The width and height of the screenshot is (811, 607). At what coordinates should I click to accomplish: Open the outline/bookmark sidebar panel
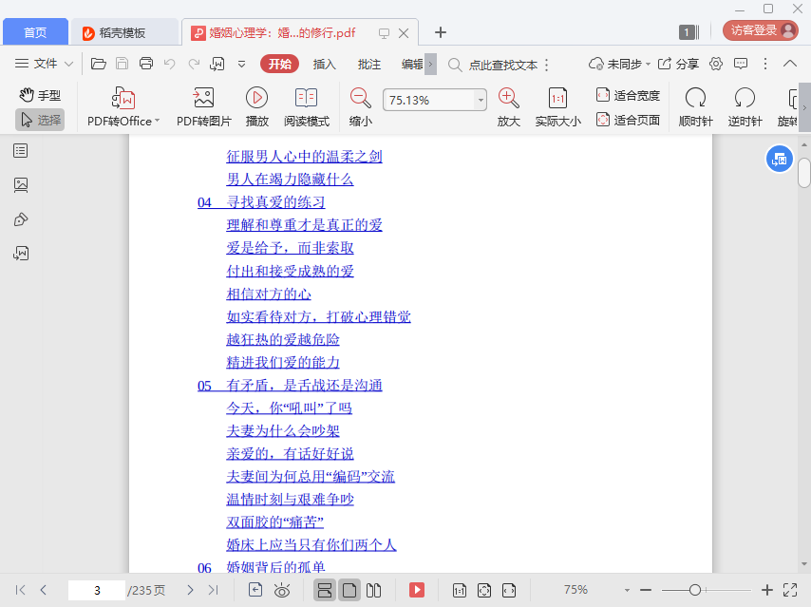pos(21,151)
